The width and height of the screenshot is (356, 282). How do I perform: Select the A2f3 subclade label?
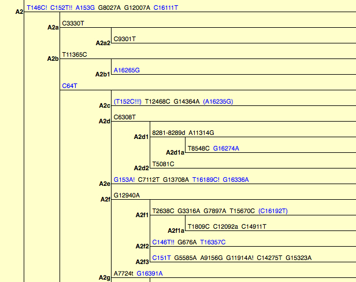click(142, 262)
